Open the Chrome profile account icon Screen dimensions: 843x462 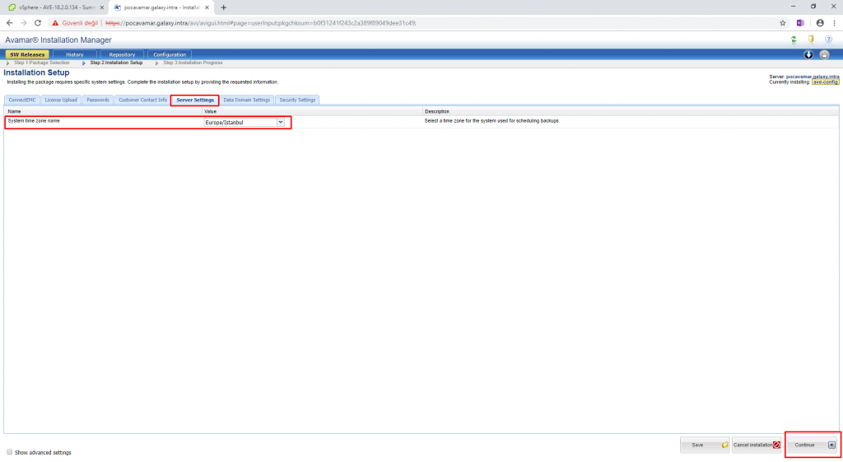point(820,23)
